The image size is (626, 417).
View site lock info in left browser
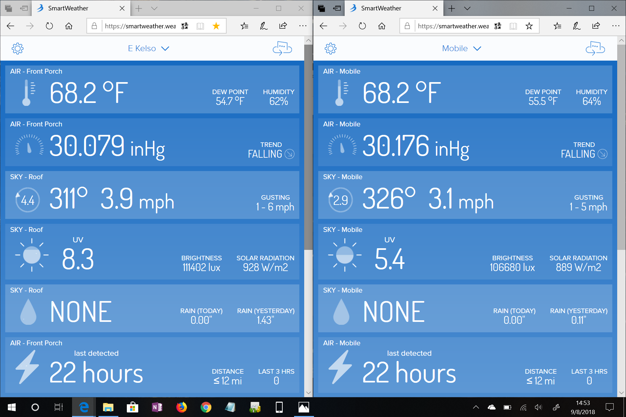click(94, 26)
